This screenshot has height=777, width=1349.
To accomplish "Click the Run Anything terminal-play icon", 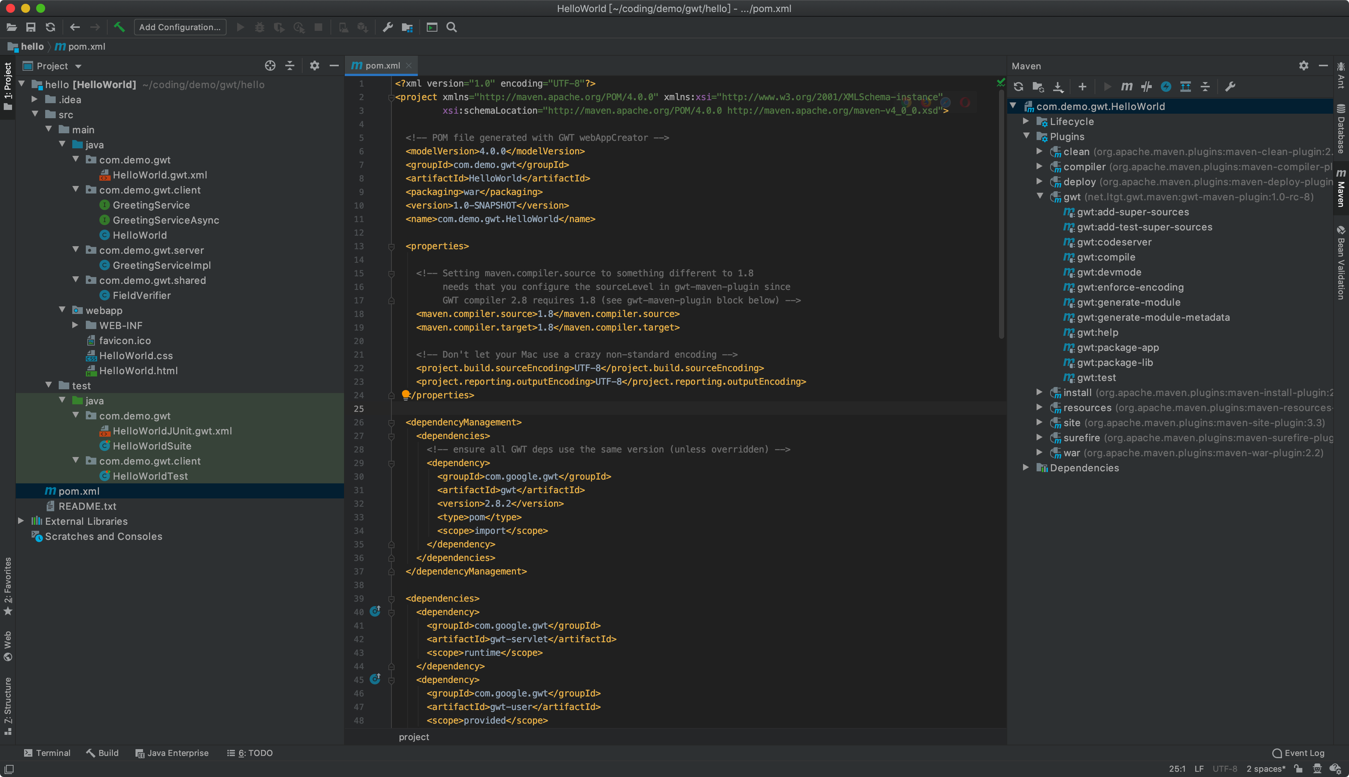I will (x=432, y=27).
